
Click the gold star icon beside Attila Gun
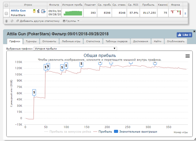pos(34,11)
